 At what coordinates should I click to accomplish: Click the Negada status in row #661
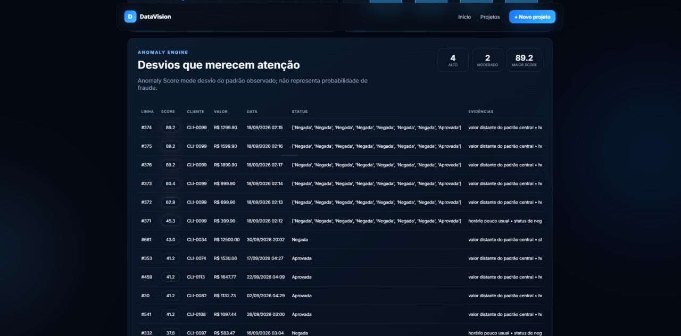point(300,240)
